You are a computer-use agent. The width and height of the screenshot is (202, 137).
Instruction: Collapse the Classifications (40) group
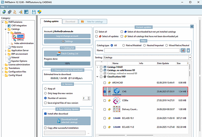click(x=97, y=77)
